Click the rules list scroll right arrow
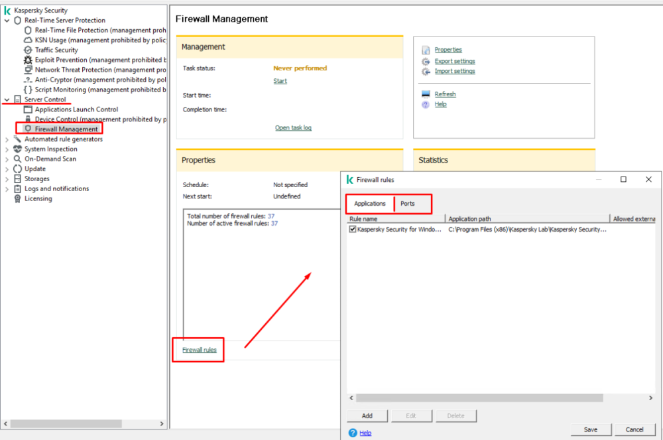 [x=651, y=398]
